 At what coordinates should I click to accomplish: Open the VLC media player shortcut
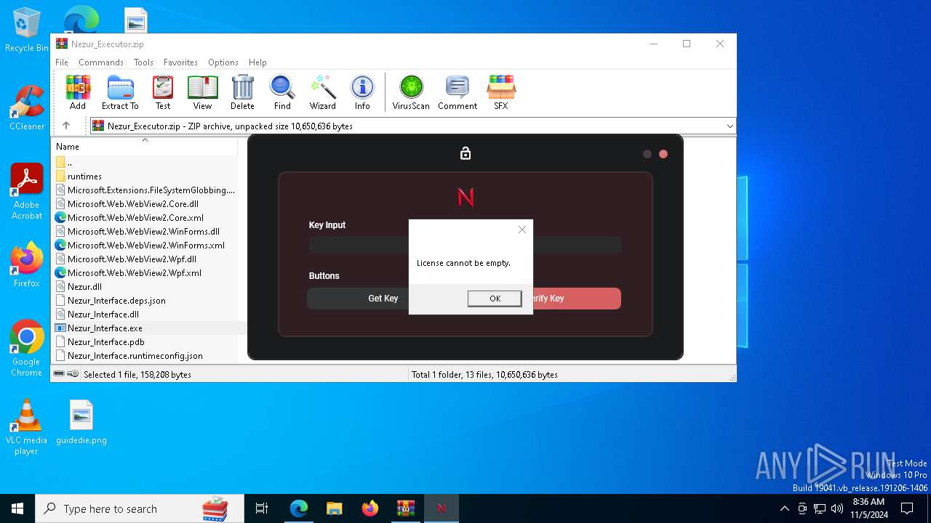pyautogui.click(x=27, y=427)
